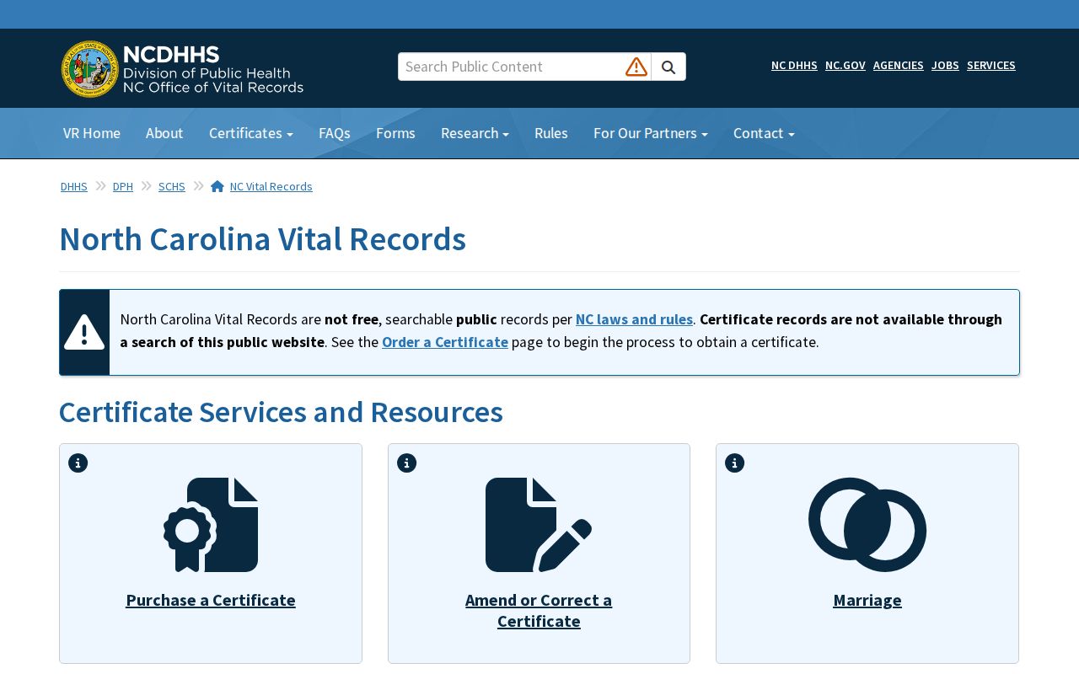
Task: Open the NC laws and rules link
Action: click(634, 319)
